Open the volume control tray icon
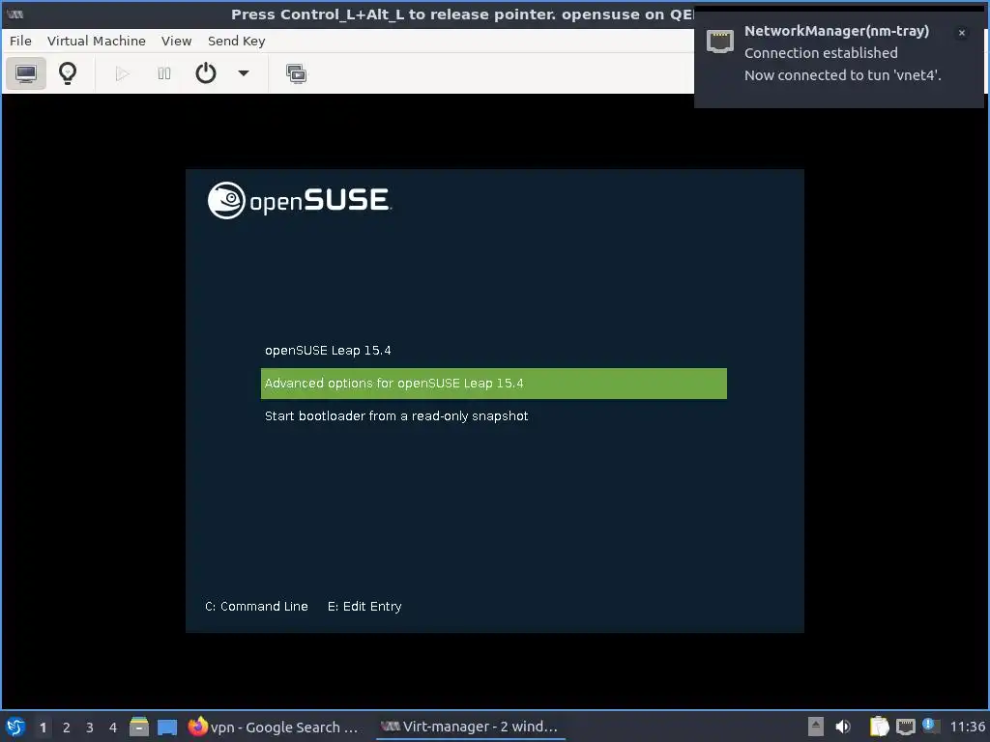Screen dimensions: 990x742 (x=843, y=727)
